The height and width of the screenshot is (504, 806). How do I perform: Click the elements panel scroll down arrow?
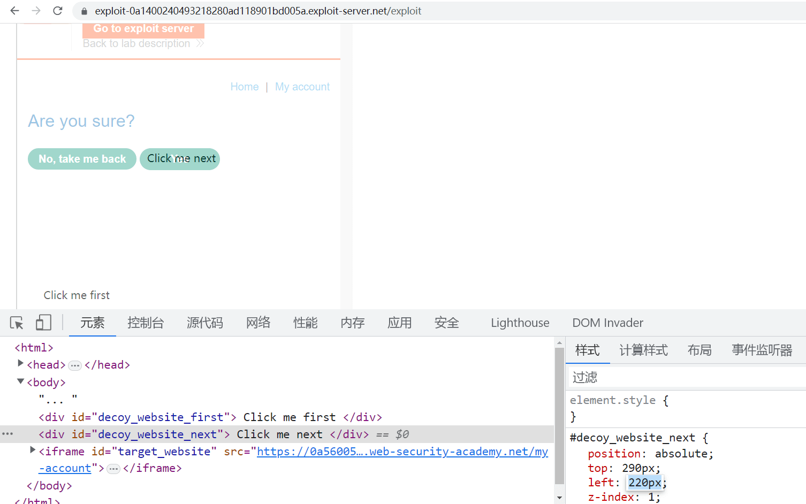559,498
